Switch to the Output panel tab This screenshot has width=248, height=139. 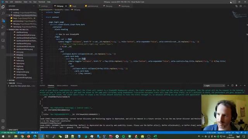42,86
